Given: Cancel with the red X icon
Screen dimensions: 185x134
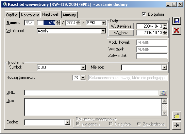Looking at the screenshot, I should 176,31.
